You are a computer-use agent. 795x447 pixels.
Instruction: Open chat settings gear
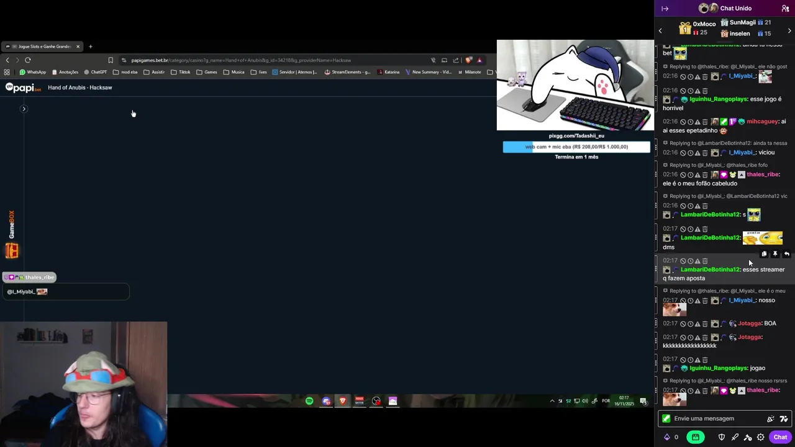coord(760,437)
